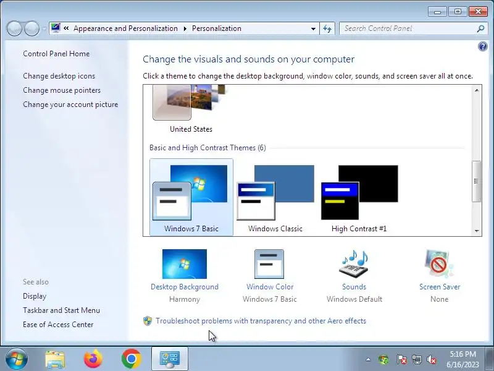Image resolution: width=494 pixels, height=371 pixels.
Task: Click the theme list scrollbar thumb
Action: coord(476,181)
